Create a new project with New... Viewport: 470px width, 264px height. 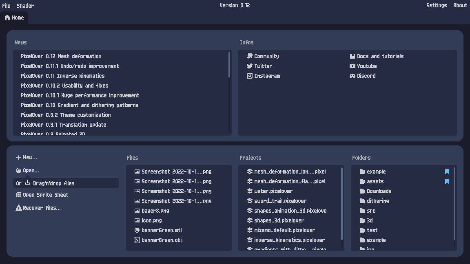point(27,157)
